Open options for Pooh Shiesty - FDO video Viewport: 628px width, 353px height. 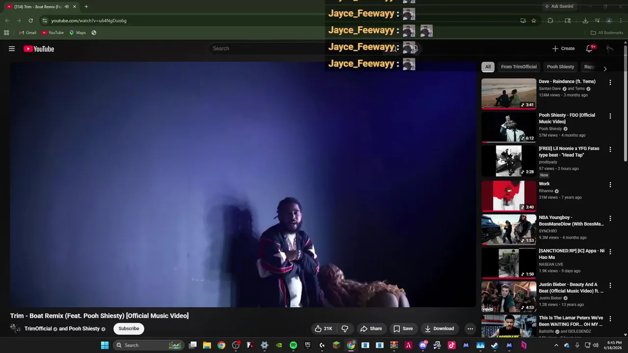(x=610, y=116)
